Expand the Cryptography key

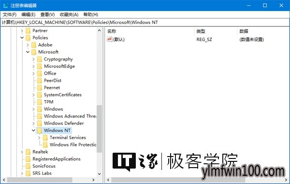point(33,59)
